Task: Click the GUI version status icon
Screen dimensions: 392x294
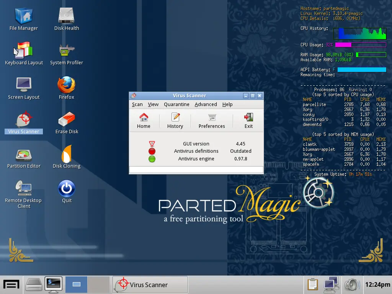Action: click(x=152, y=144)
